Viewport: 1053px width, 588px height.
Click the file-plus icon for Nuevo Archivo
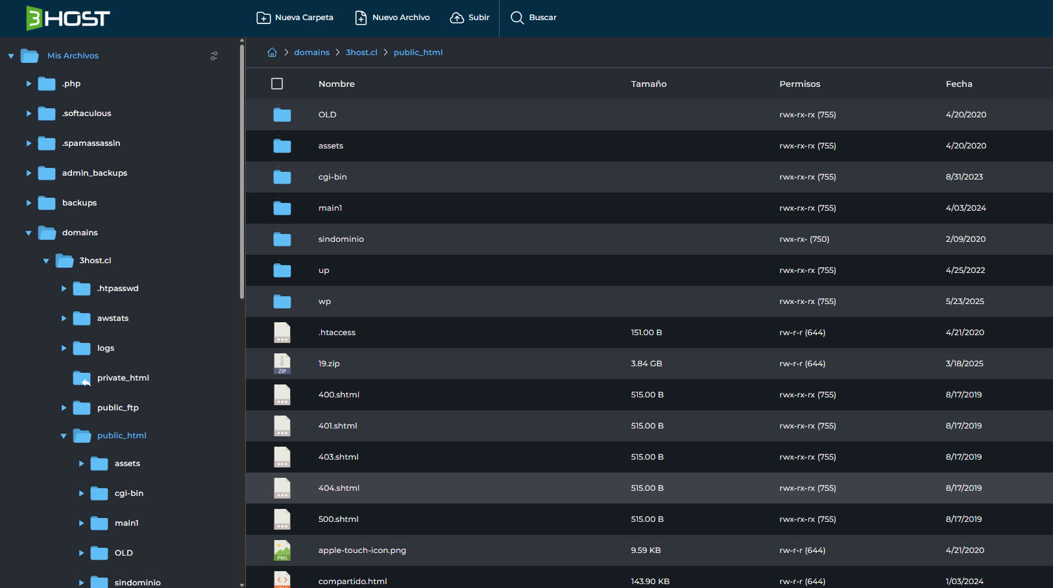coord(361,18)
